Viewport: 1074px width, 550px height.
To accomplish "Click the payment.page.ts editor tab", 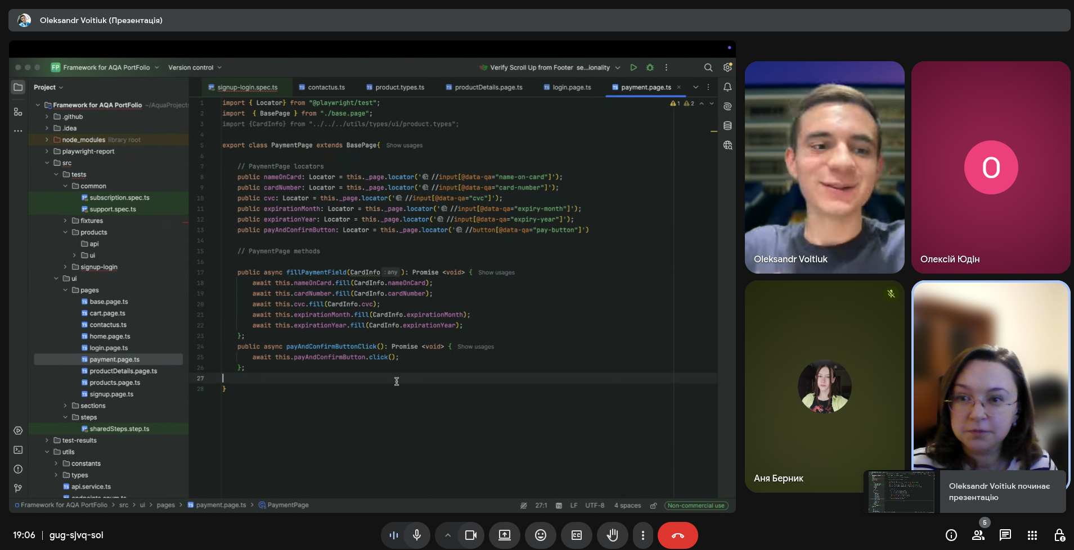I will coord(645,88).
